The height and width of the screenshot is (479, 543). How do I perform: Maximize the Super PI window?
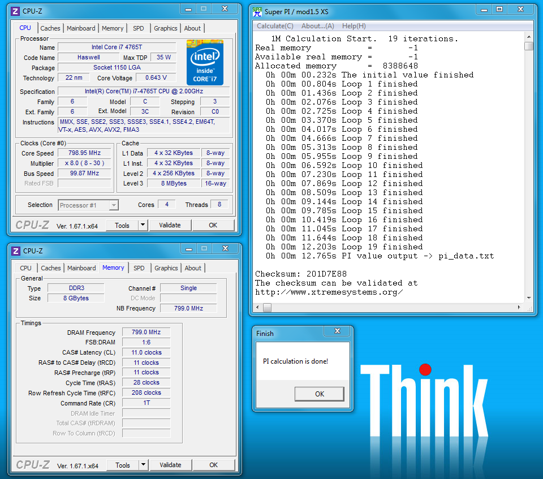[499, 10]
